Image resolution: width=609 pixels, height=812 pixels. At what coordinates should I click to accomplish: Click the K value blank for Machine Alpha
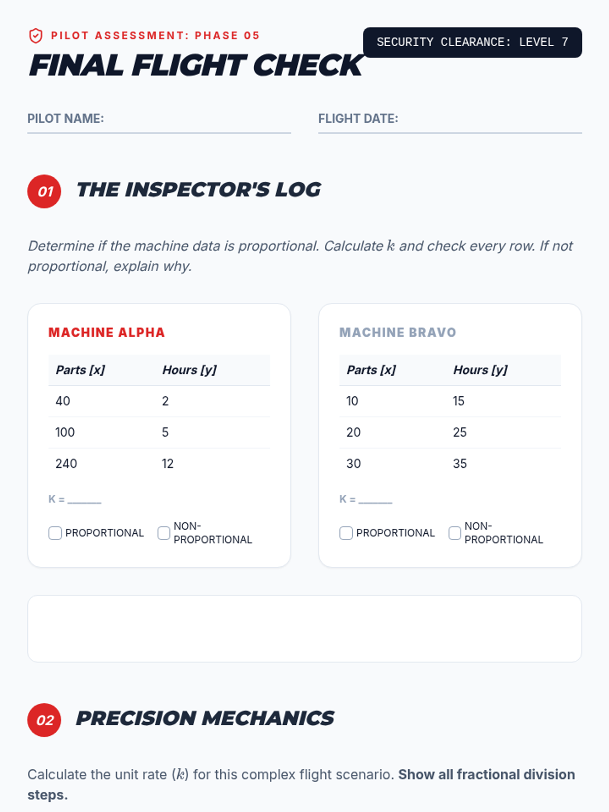84,499
